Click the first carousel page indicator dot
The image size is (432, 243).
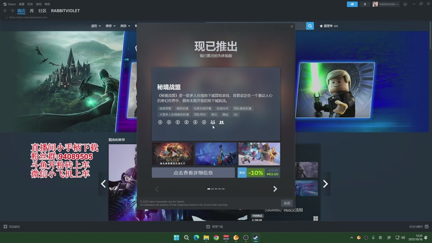pos(209,188)
